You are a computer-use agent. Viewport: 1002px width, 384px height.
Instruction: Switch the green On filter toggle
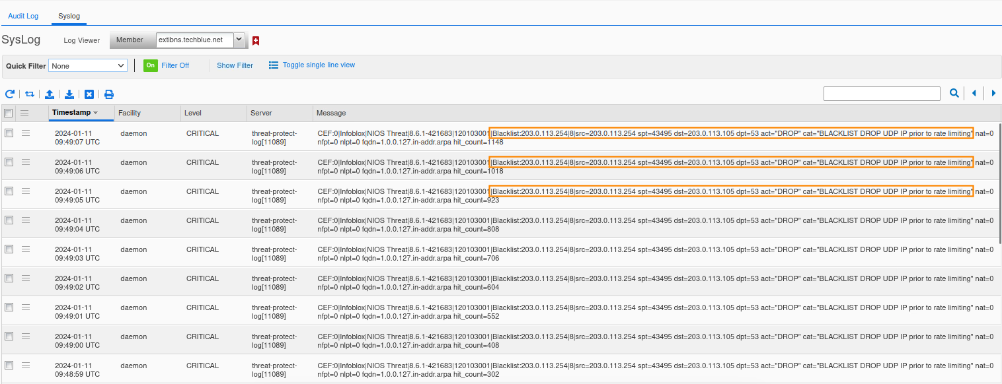(x=151, y=65)
